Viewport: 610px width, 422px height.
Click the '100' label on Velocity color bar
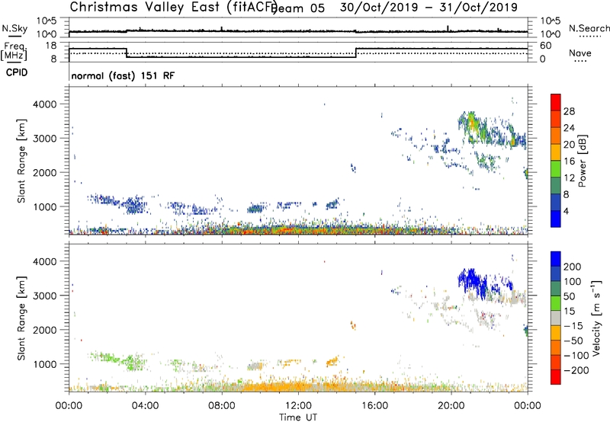coord(573,281)
